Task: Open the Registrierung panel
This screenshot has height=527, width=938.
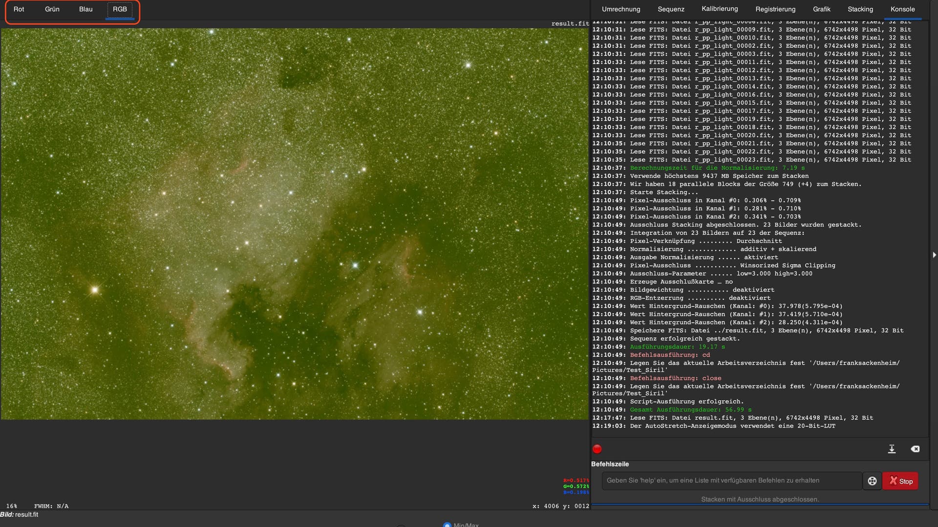Action: 776,8
